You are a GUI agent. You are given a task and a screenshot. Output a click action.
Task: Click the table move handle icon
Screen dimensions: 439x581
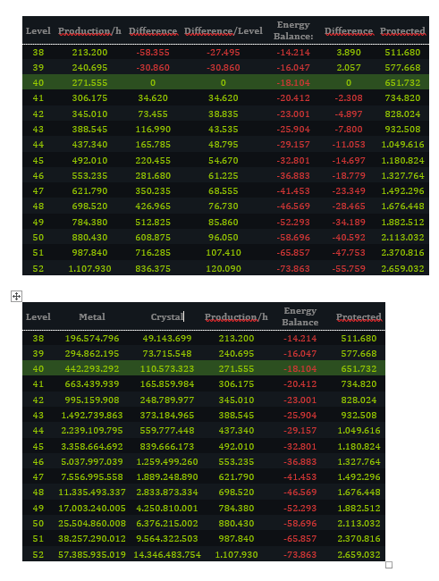click(x=16, y=296)
